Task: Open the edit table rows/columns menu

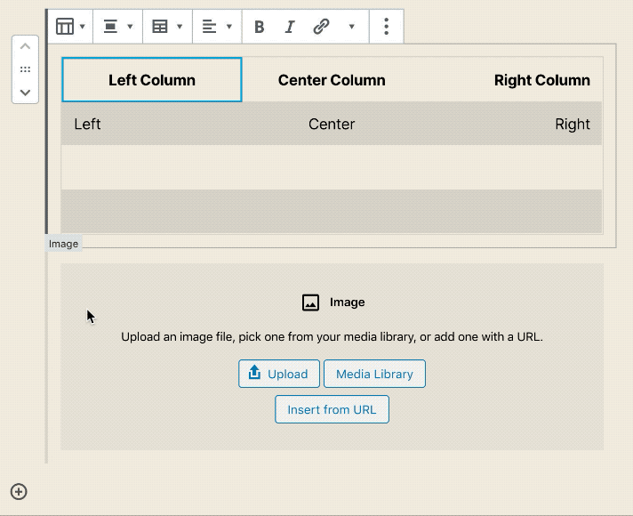Action: [x=166, y=27]
